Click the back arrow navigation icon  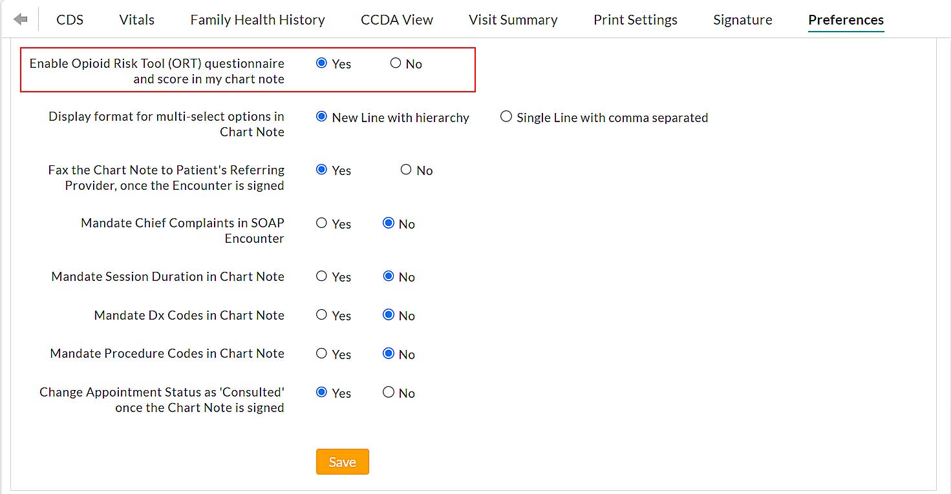(21, 19)
